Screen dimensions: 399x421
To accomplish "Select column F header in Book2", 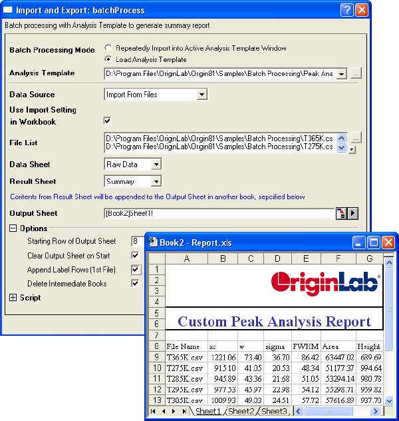I will click(338, 258).
